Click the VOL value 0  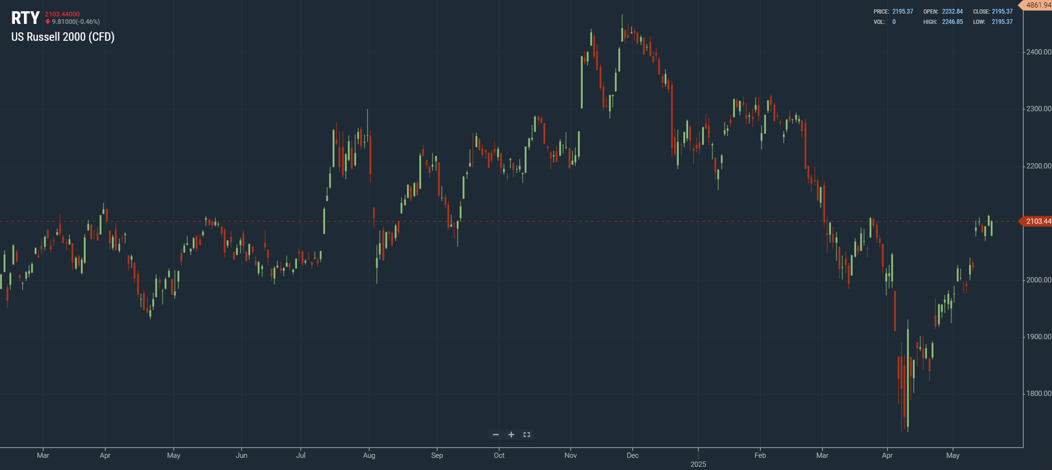click(894, 22)
